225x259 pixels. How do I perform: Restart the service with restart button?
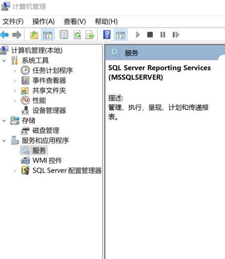click(x=176, y=35)
